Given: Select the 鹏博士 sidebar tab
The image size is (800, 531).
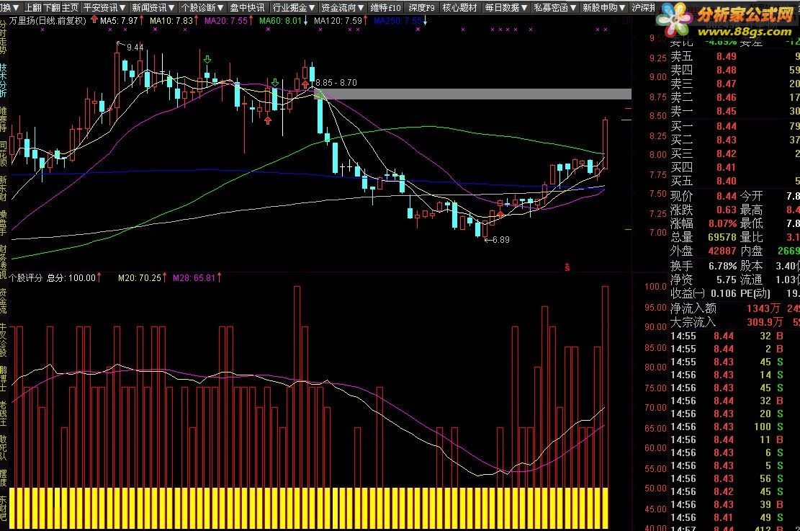Looking at the screenshot, I should (x=4, y=378).
